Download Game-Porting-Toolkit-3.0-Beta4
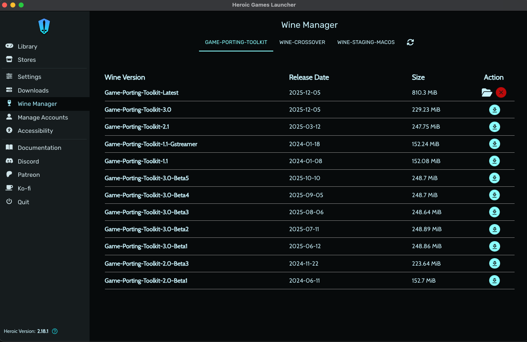527x342 pixels. (x=494, y=195)
